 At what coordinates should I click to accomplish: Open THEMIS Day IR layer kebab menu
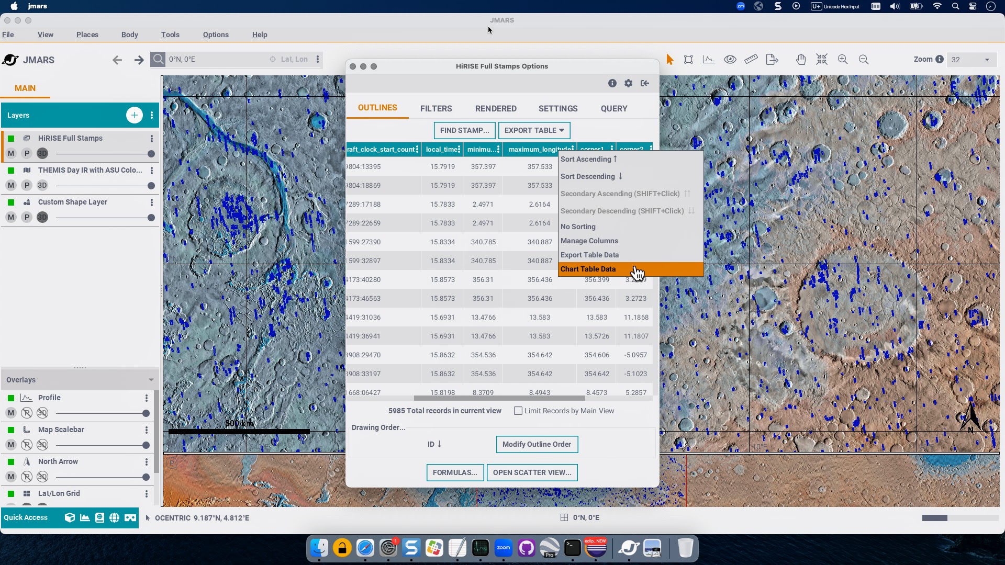coord(152,171)
